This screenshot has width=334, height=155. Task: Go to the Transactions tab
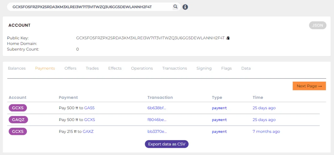[175, 68]
